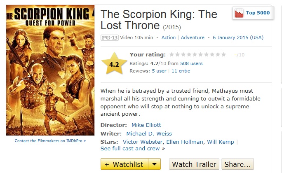The image size is (282, 173).
Task: Read the 11 critic reviews
Action: [x=181, y=71]
